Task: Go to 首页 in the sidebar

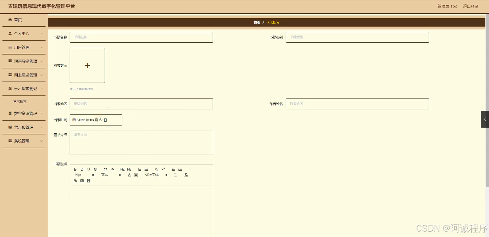Action: (24, 20)
